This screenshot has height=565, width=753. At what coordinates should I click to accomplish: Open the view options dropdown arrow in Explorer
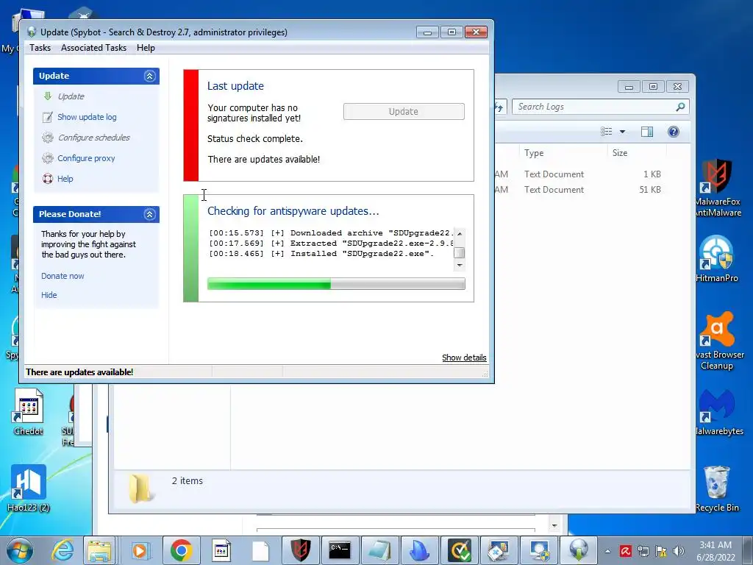[622, 132]
